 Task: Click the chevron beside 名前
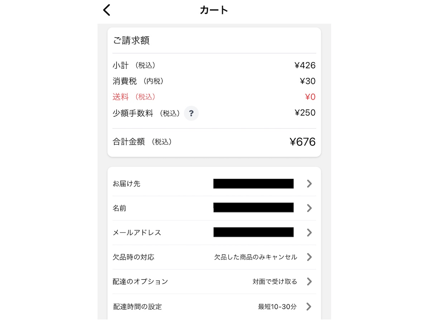pyautogui.click(x=309, y=208)
